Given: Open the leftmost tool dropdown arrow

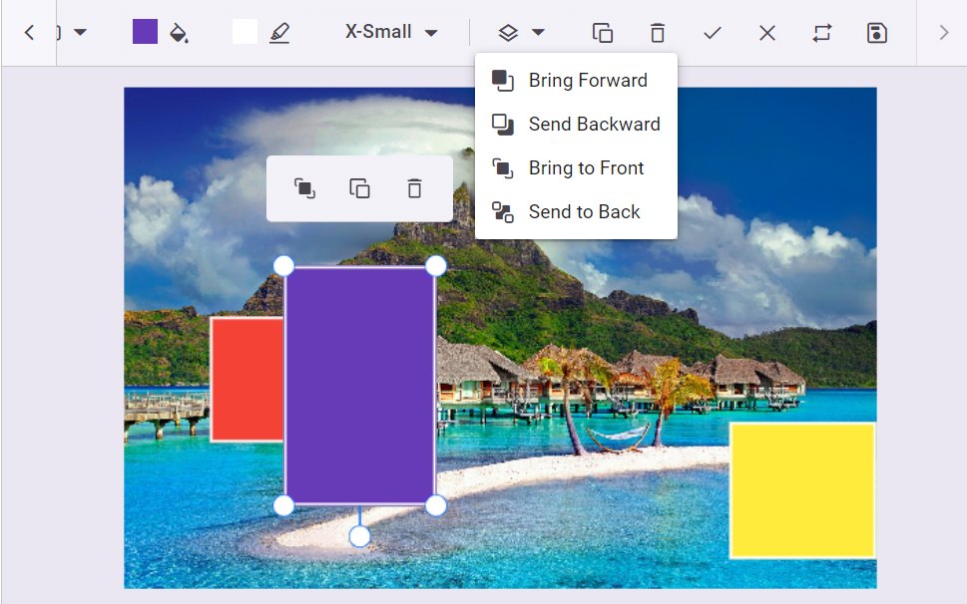Looking at the screenshot, I should coord(78,32).
